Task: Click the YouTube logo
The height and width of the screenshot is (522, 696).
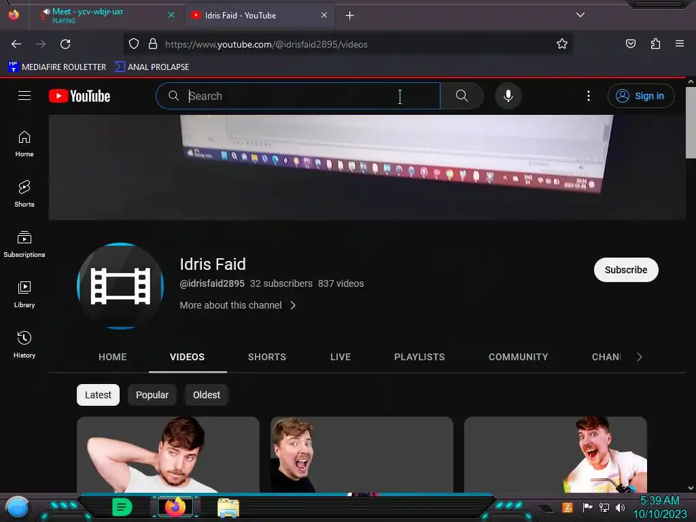Action: [80, 96]
